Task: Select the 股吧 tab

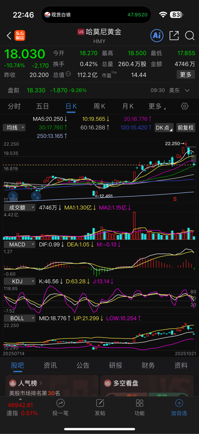Action: click(18, 365)
